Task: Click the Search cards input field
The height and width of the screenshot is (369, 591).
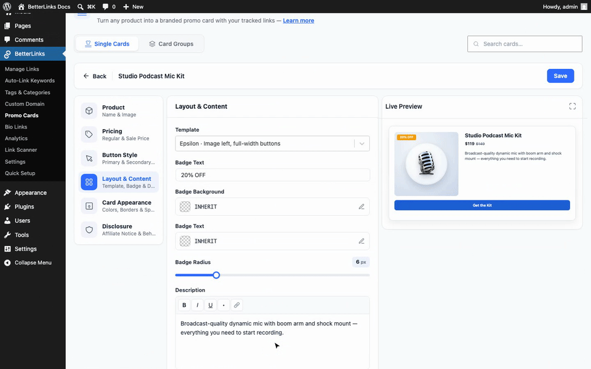Action: [x=525, y=44]
